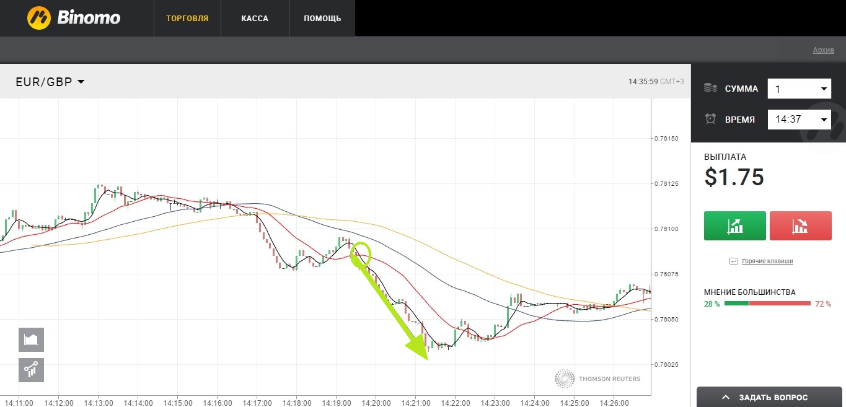846x407 pixels.
Task: Follow the Архив link
Action: pyautogui.click(x=823, y=50)
